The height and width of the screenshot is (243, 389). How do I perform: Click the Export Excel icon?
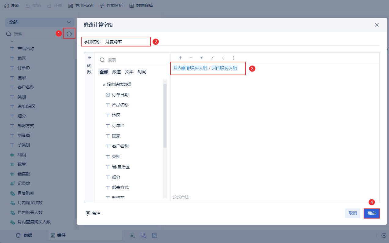click(71, 6)
